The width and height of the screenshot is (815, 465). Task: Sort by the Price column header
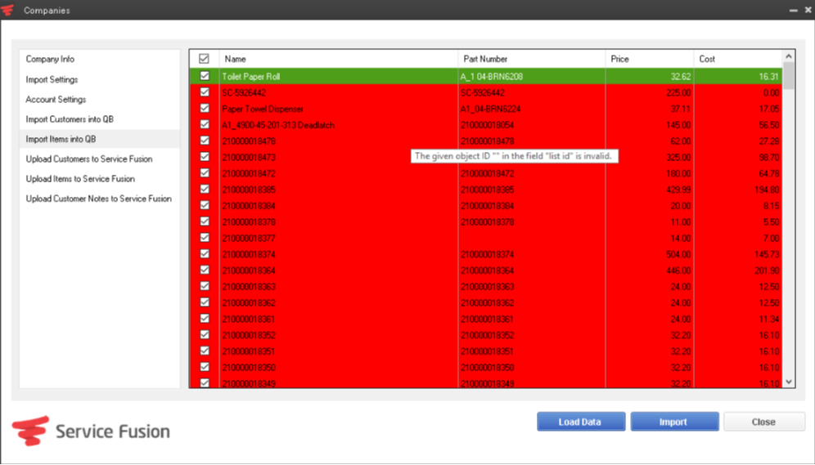650,59
